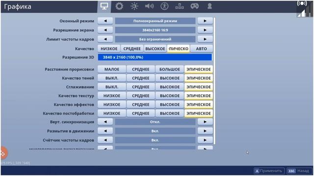
Task: Set Сглаживание to СРЕДНЕЕ
Action: [141, 87]
